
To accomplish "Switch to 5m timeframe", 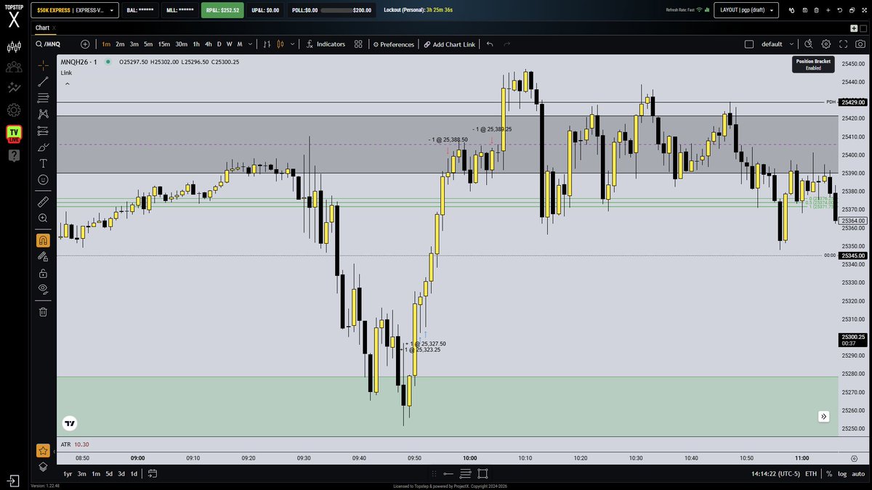I will tap(148, 44).
